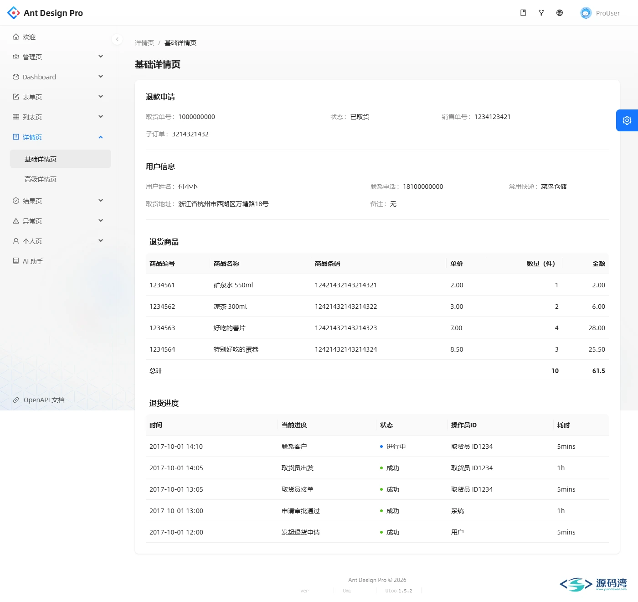Click the 特别好吃的蛋卷 product name
This screenshot has width=638, height=602.
(236, 349)
